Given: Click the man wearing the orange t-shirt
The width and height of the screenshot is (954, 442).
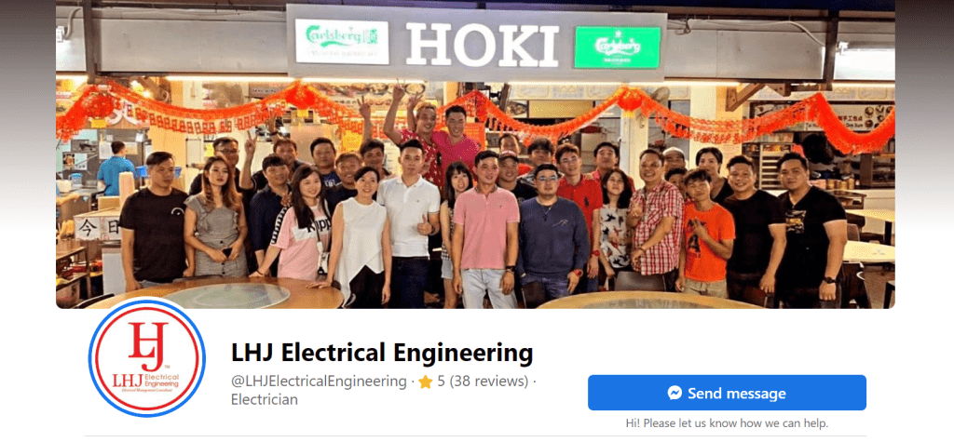Looking at the screenshot, I should [x=706, y=233].
